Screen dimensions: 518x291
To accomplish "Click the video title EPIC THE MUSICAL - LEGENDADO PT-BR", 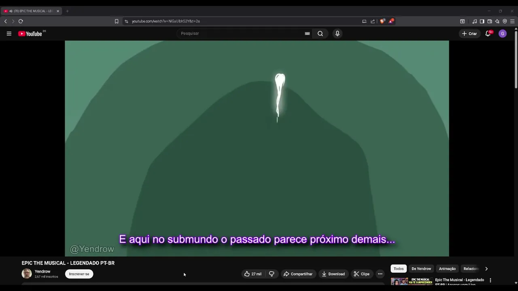I will (68, 263).
